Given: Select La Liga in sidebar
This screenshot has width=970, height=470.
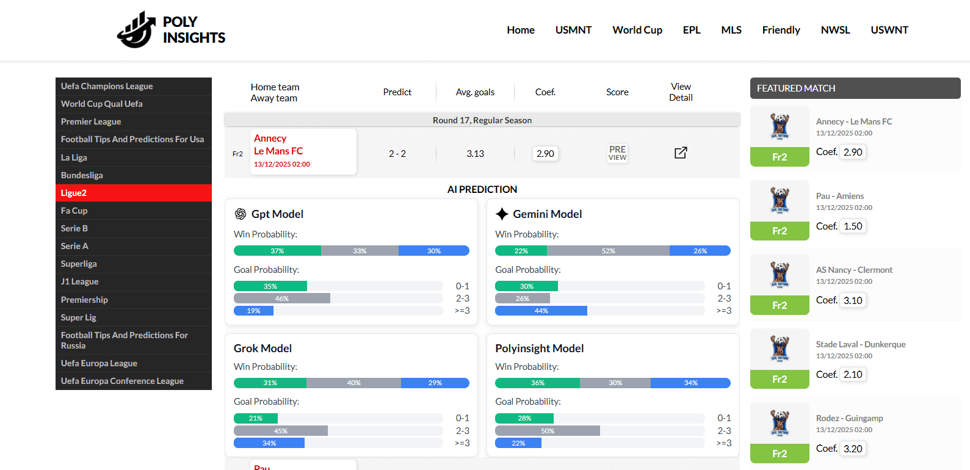Looking at the screenshot, I should tap(134, 157).
